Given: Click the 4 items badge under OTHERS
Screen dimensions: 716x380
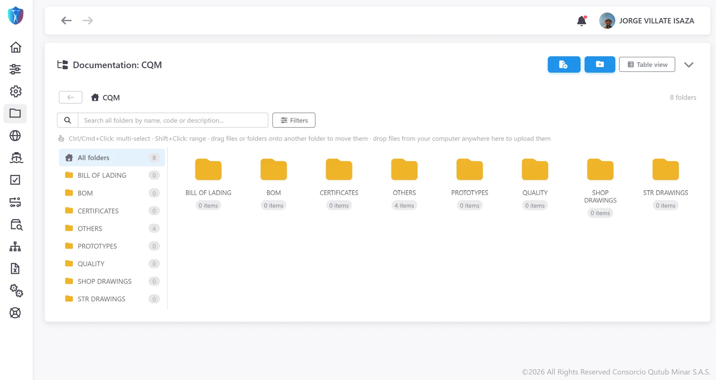Looking at the screenshot, I should tap(404, 205).
